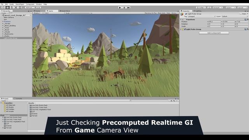Select _Mushrooms in Hierarchy
The width and height of the screenshot is (249, 140).
click(x=9, y=34)
